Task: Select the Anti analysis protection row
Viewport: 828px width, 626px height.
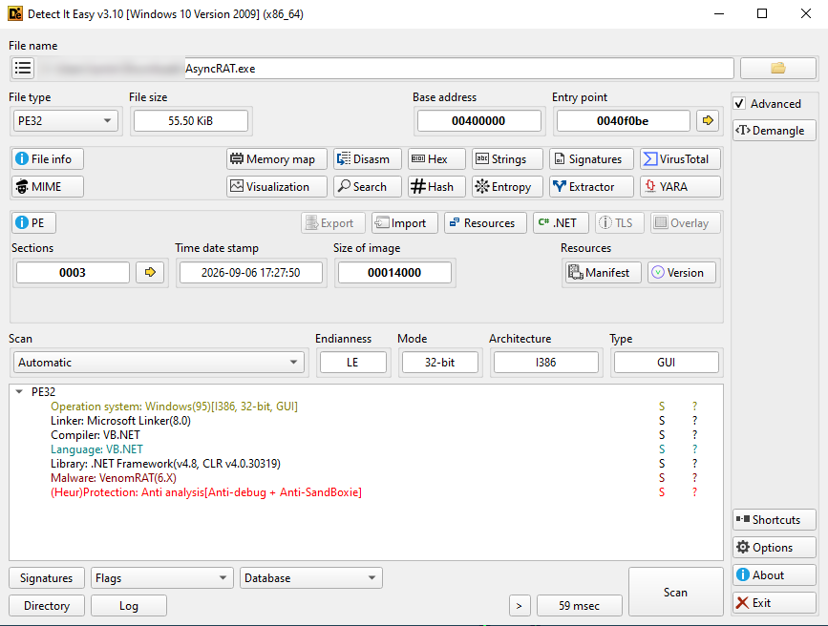Action: [x=366, y=492]
